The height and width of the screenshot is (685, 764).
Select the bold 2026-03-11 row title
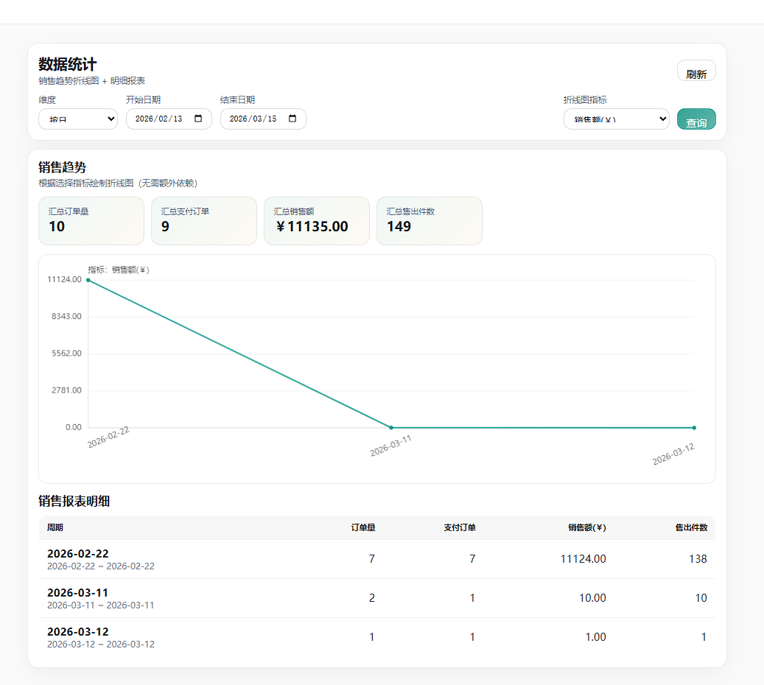tap(77, 593)
